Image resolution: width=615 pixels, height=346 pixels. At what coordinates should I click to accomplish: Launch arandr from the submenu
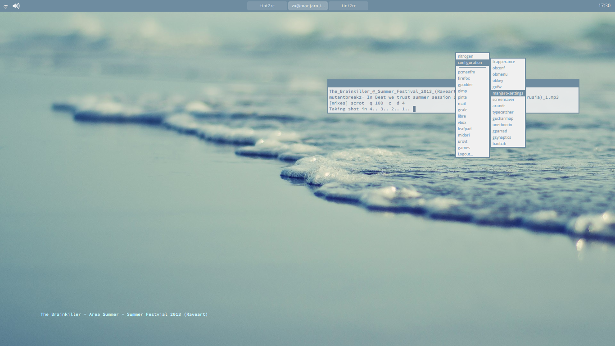coord(508,106)
